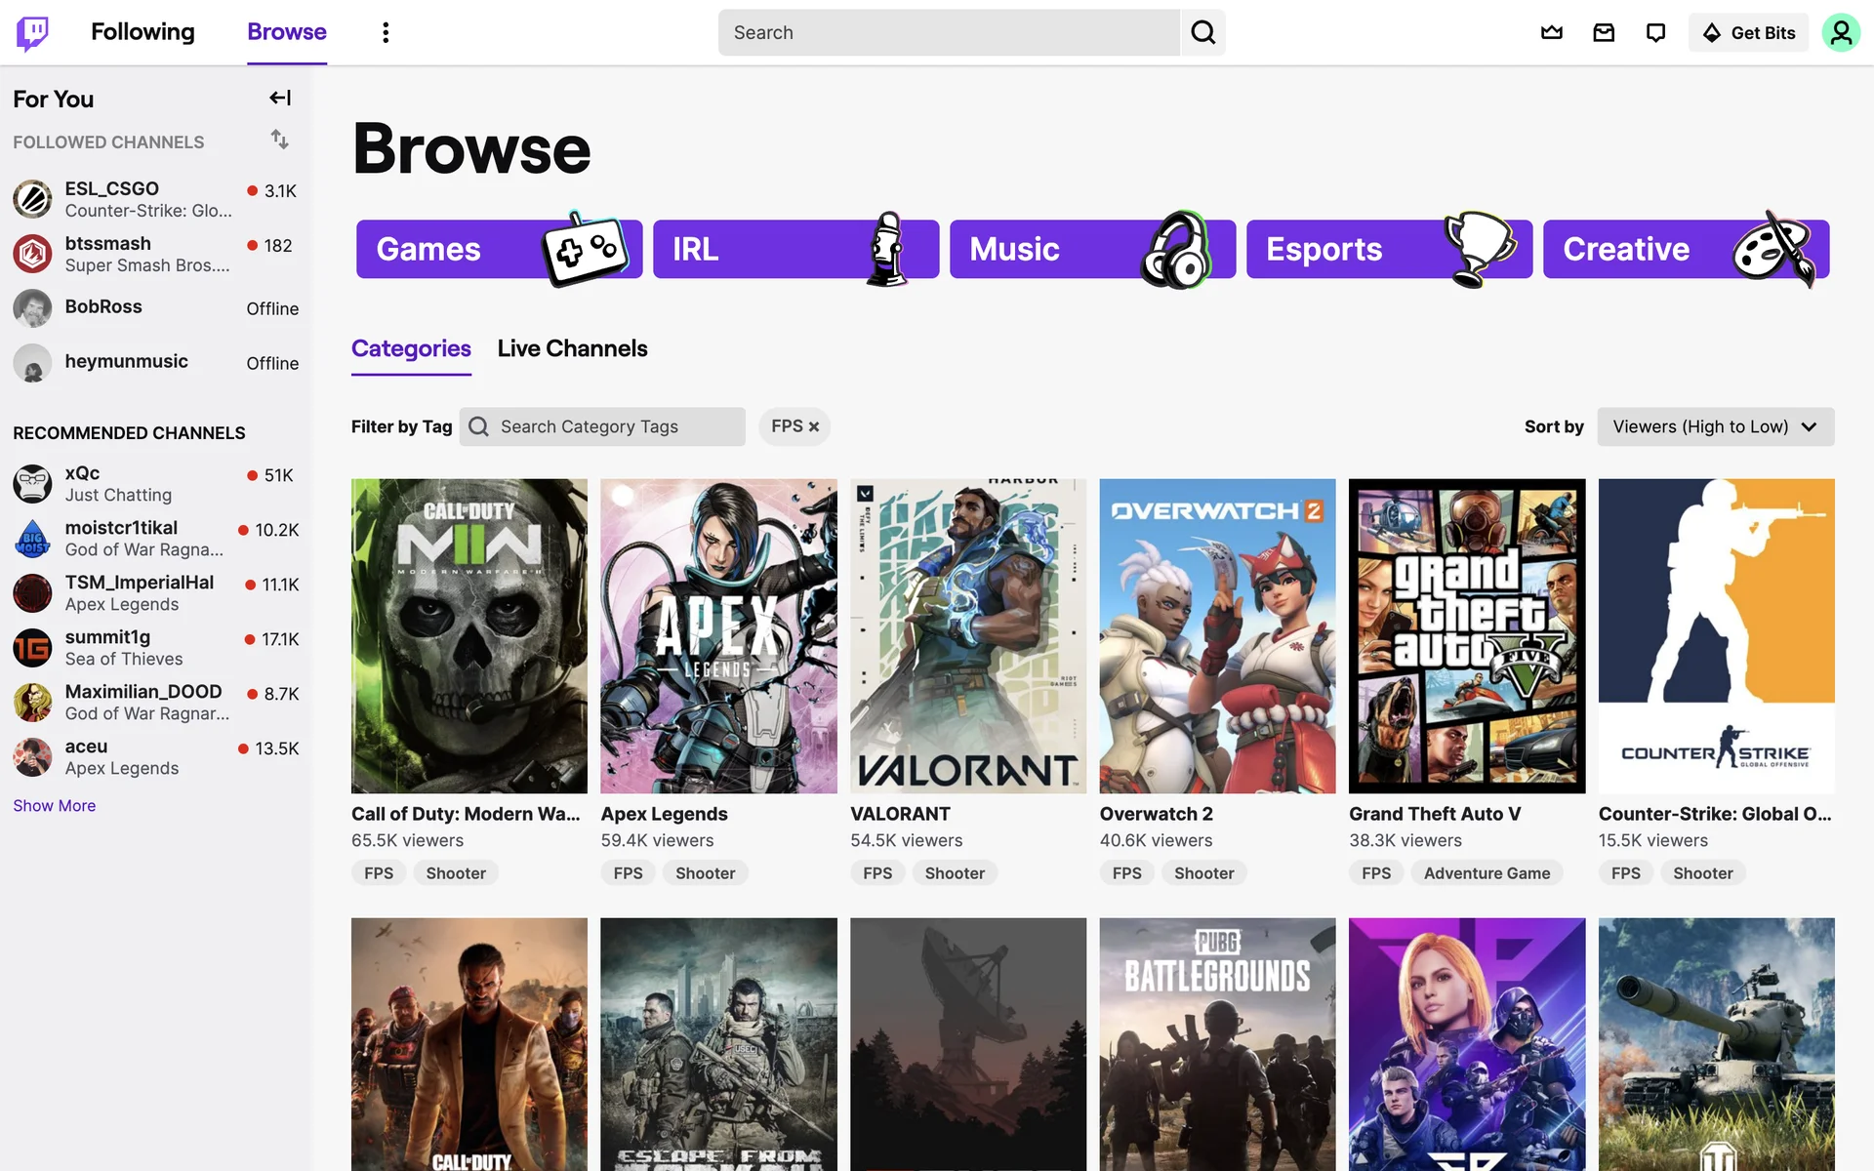The width and height of the screenshot is (1874, 1171).
Task: Open the VALORANT category thumbnail
Action: (967, 635)
